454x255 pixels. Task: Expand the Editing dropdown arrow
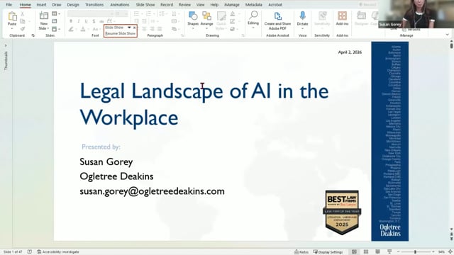pyautogui.click(x=253, y=28)
